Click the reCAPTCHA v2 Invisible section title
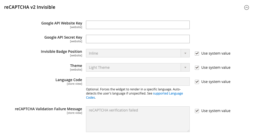The image size is (254, 137). [x=30, y=7]
